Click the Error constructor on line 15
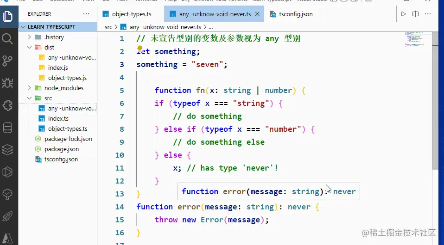The height and width of the screenshot is (245, 444). 212,220
